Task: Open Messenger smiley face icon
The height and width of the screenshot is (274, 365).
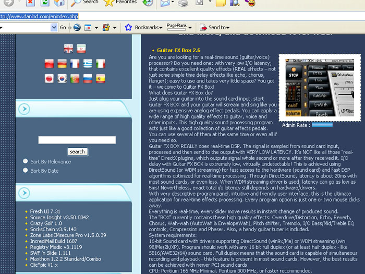Action: (251, 3)
